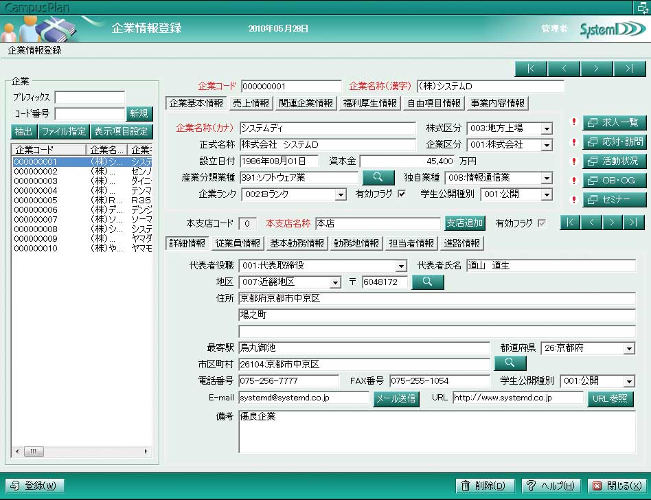Screen dimensions: 651x500
Task: Open 応対・訪問 window
Action: coord(614,141)
